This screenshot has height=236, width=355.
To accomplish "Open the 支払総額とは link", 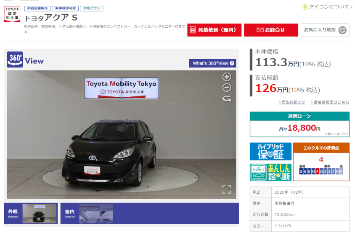I will point(291,102).
